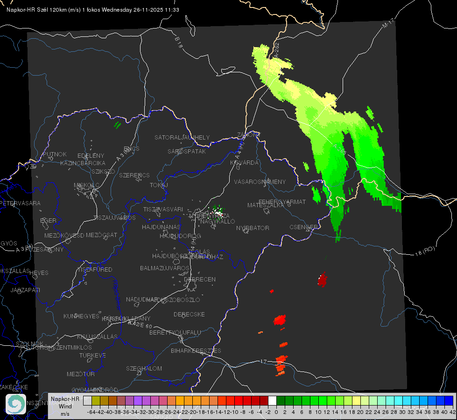Click the TISZAFÜRED town label
Screen dimensions: 457x420
[x=95, y=269]
